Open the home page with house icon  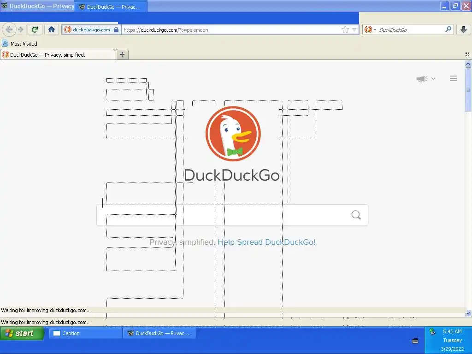tap(52, 29)
